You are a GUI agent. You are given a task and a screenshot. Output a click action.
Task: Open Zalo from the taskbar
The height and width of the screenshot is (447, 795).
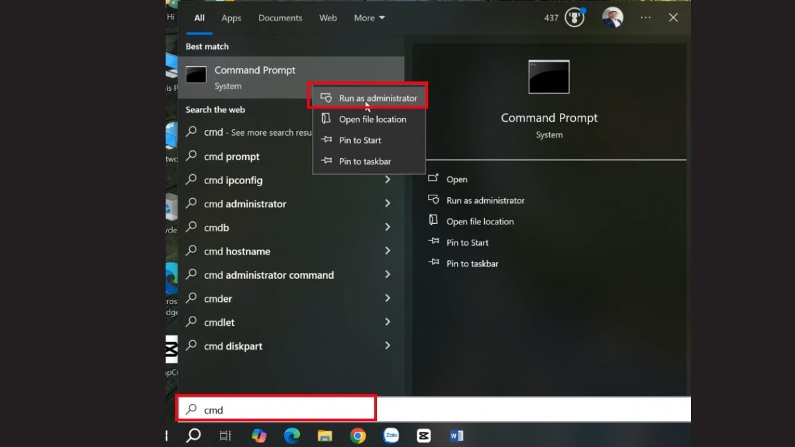coord(391,435)
